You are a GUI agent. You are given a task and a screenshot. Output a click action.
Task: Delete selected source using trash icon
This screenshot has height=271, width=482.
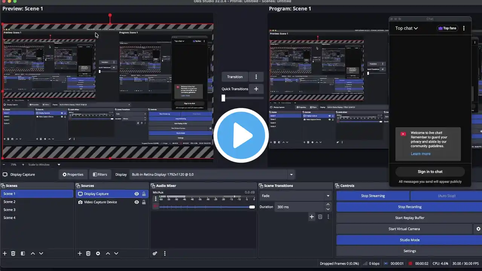coord(88,253)
